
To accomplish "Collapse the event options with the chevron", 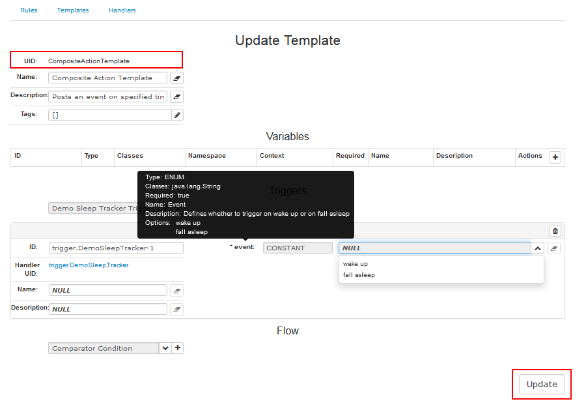I will point(538,248).
